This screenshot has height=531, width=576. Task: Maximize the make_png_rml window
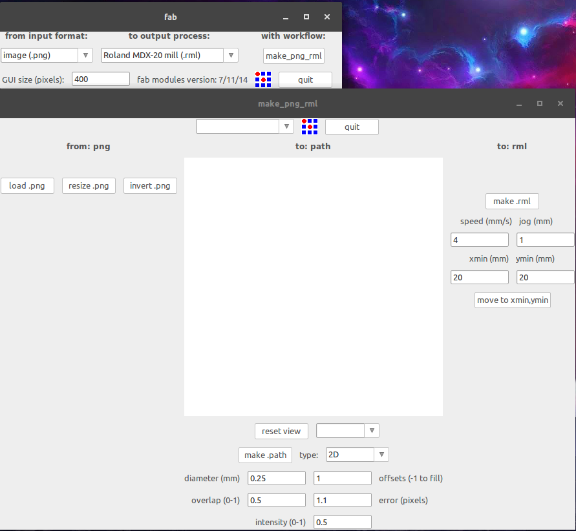tap(540, 103)
